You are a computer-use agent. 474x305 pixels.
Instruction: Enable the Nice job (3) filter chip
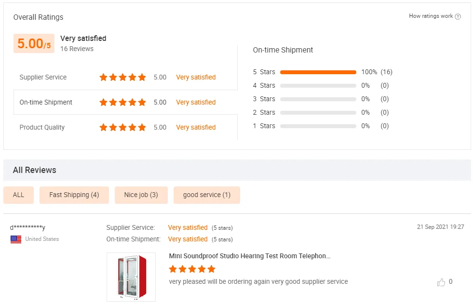tap(141, 195)
